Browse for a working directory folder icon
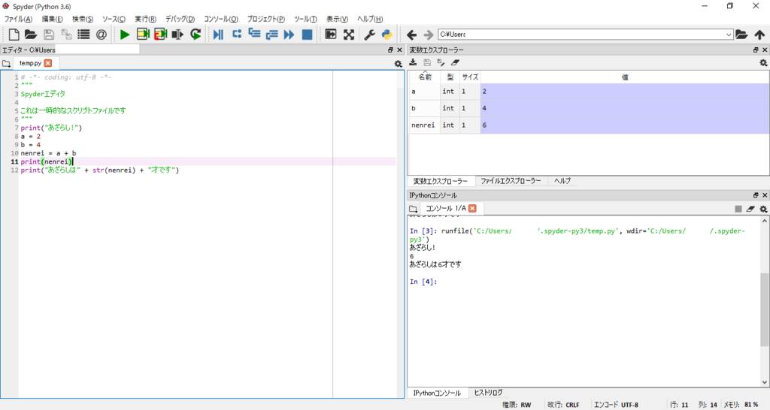The image size is (770, 410). 741,35
